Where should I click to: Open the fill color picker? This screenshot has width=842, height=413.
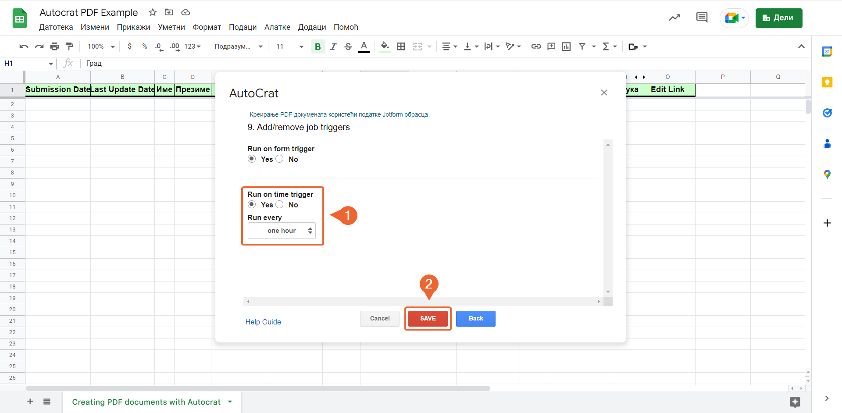pyautogui.click(x=385, y=46)
